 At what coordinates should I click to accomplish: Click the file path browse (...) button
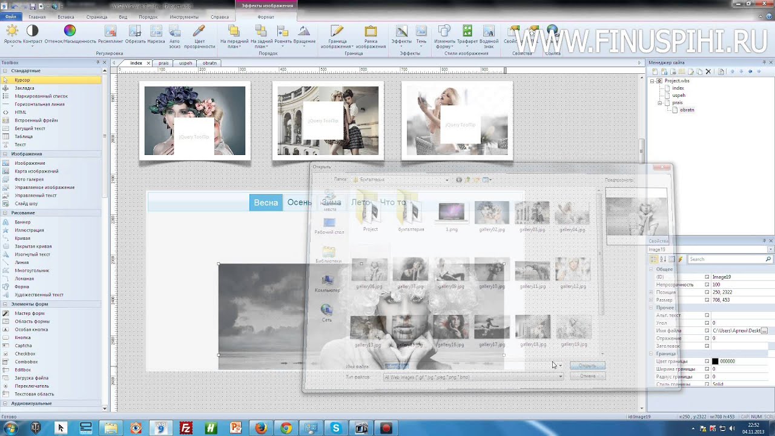click(x=764, y=331)
